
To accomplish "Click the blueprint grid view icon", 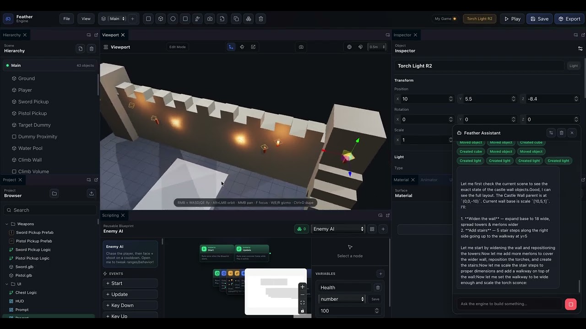I will pyautogui.click(x=372, y=229).
